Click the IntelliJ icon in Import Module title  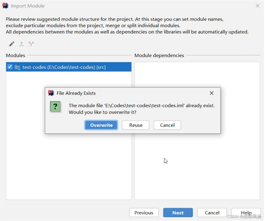pyautogui.click(x=5, y=6)
